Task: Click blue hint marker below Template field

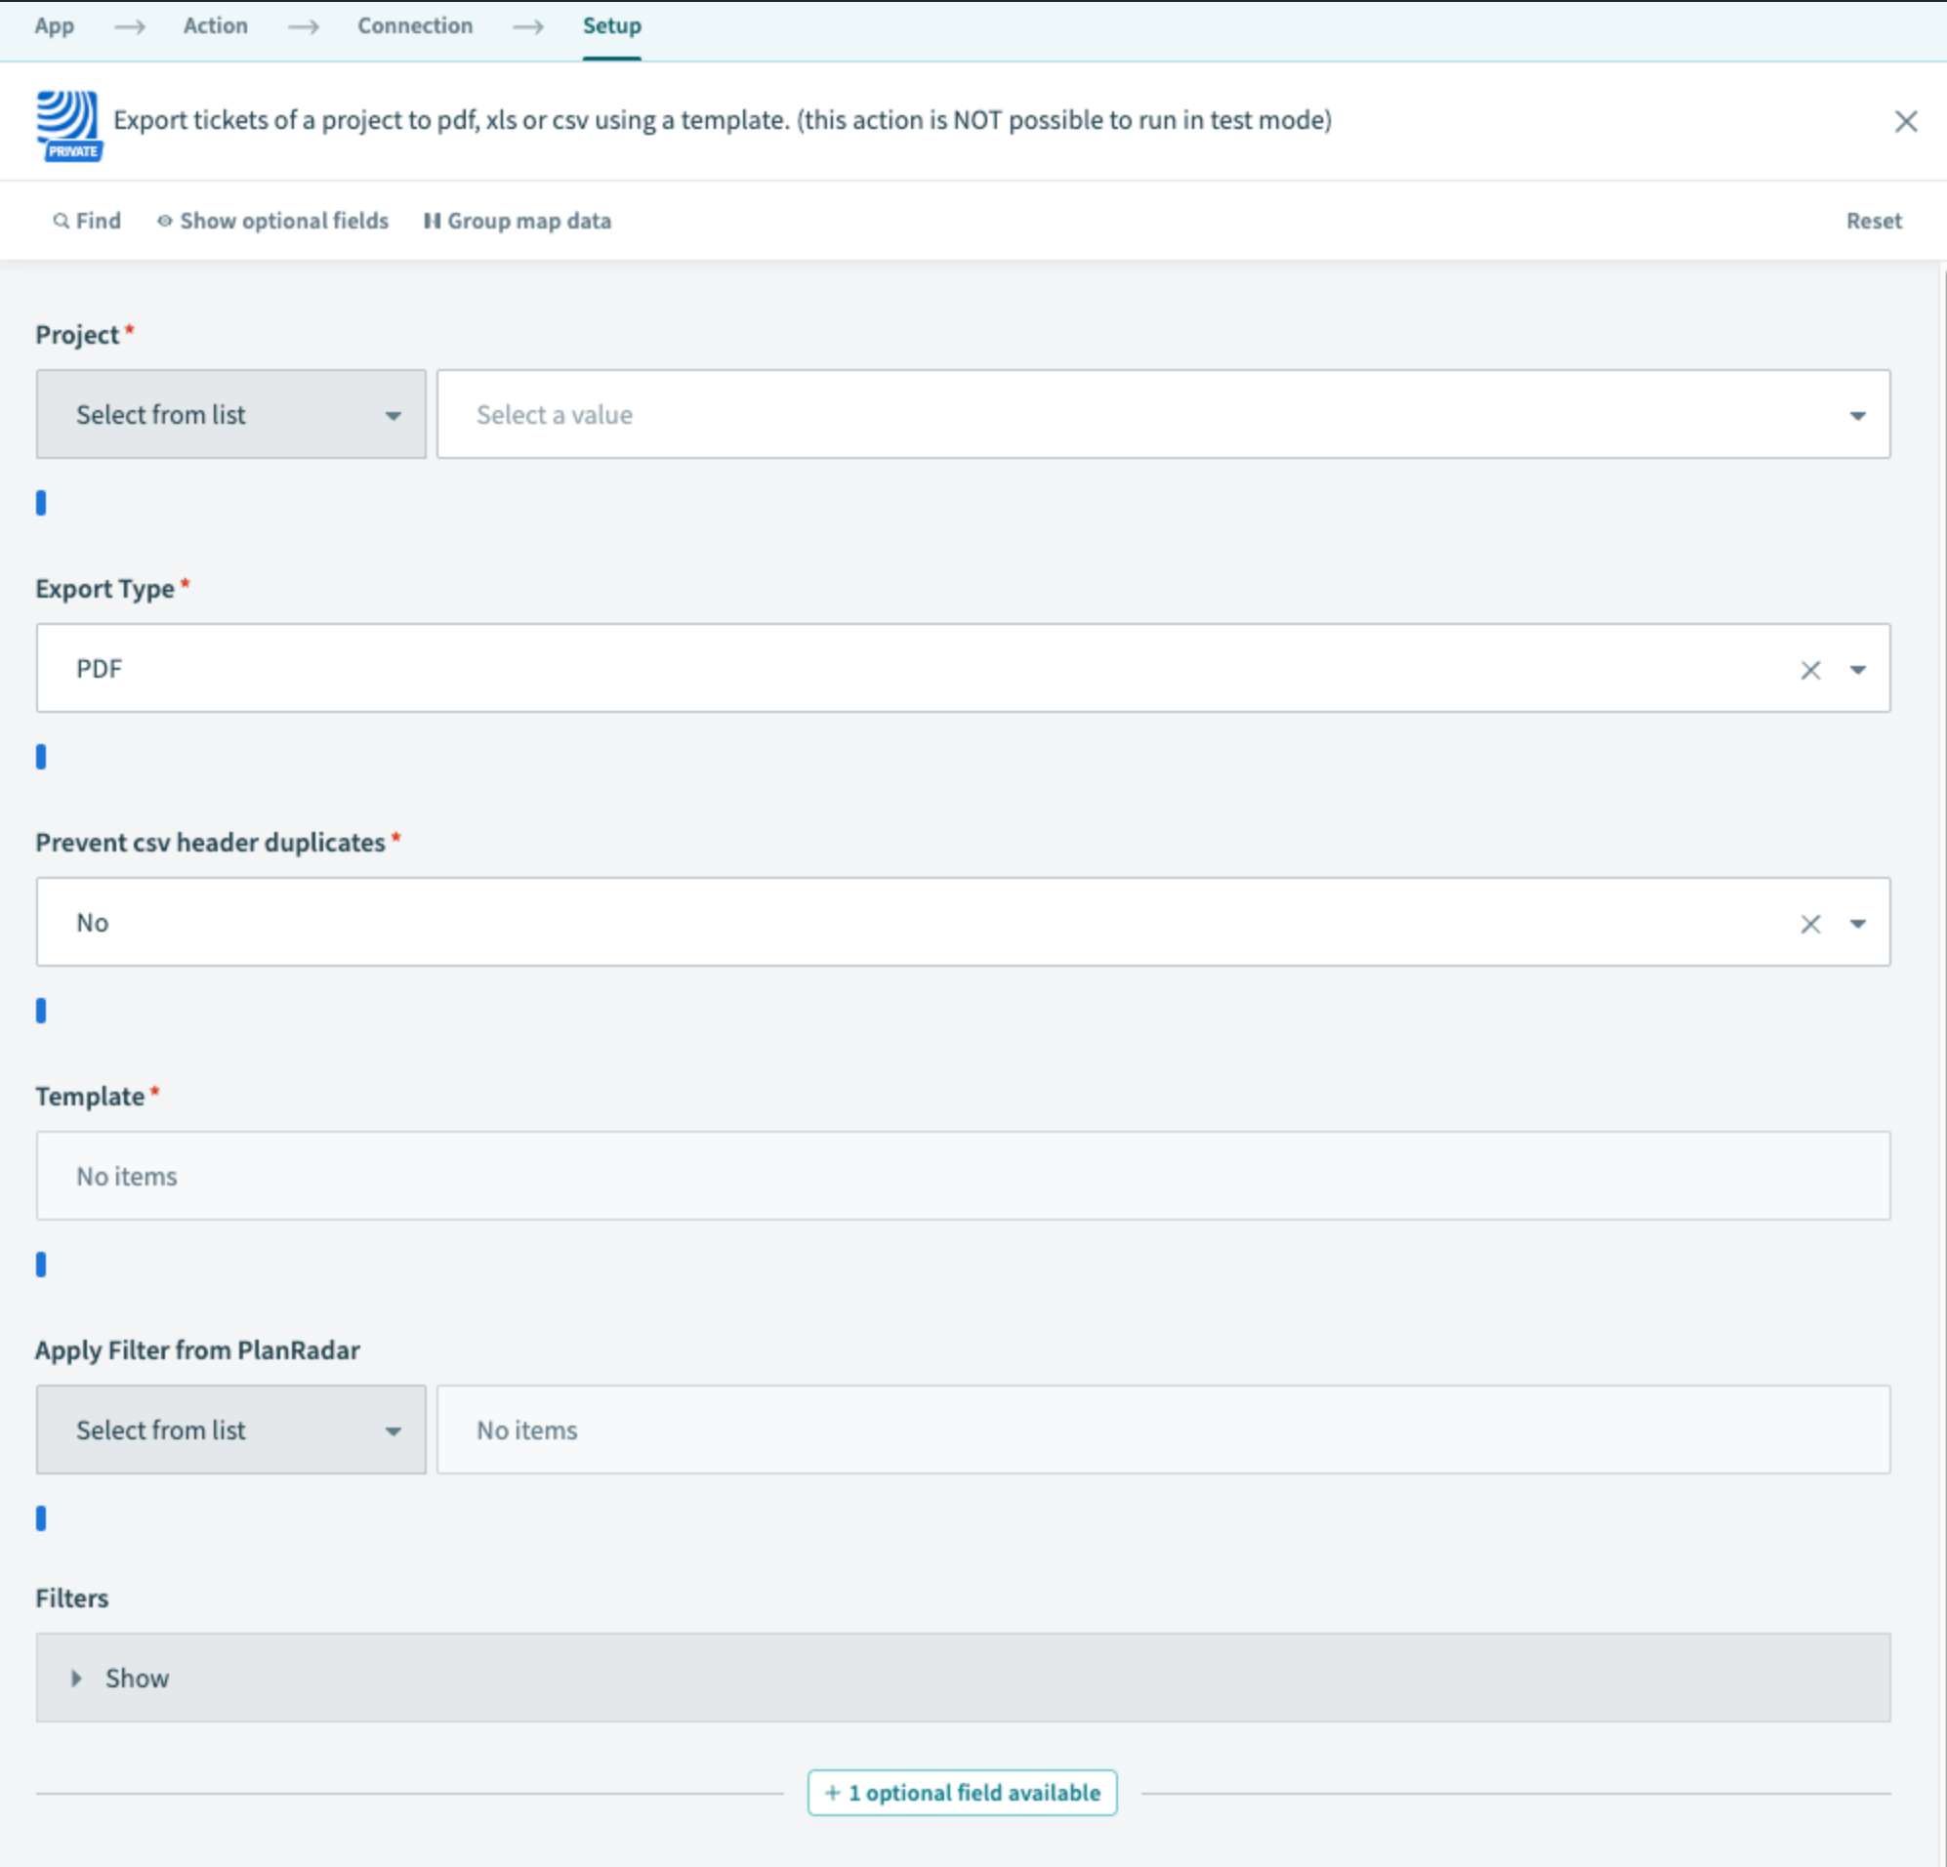Action: [x=41, y=1264]
